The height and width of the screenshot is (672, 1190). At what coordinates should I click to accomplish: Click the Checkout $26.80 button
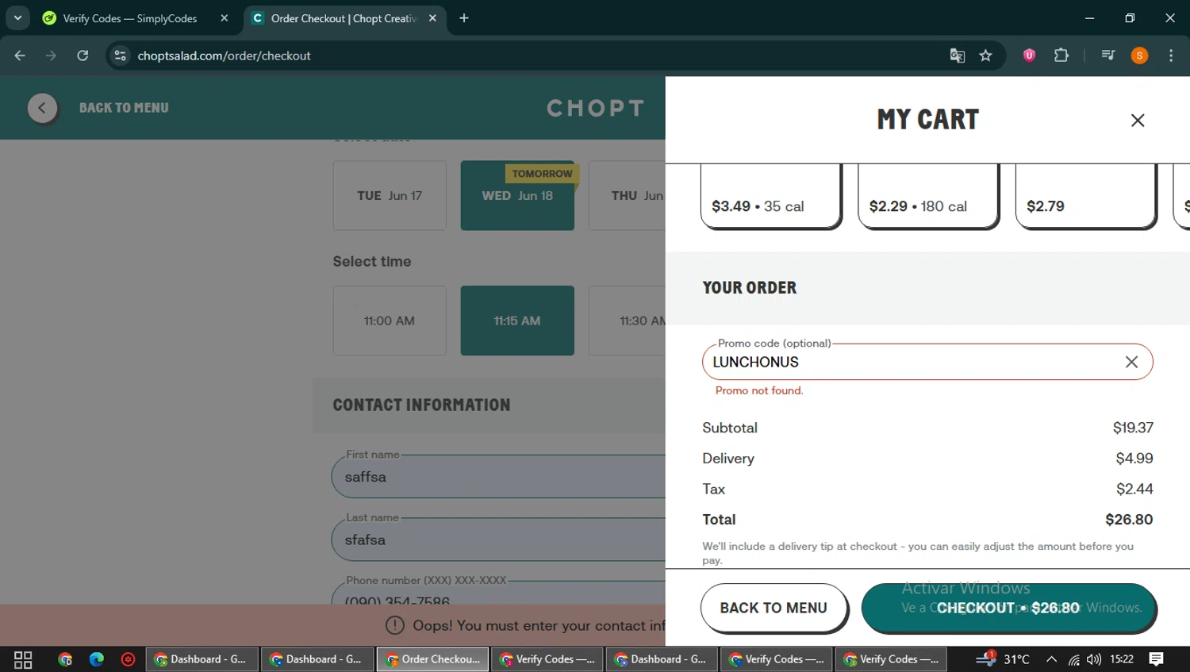(x=1008, y=608)
